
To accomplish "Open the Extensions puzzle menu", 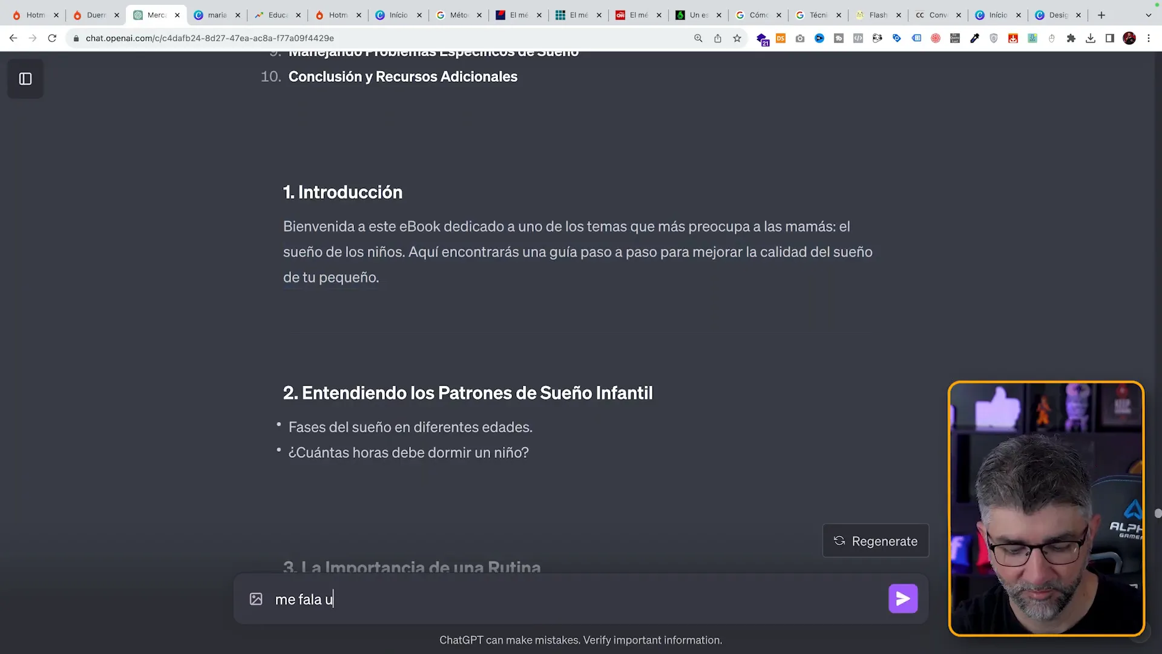I will (x=1071, y=38).
